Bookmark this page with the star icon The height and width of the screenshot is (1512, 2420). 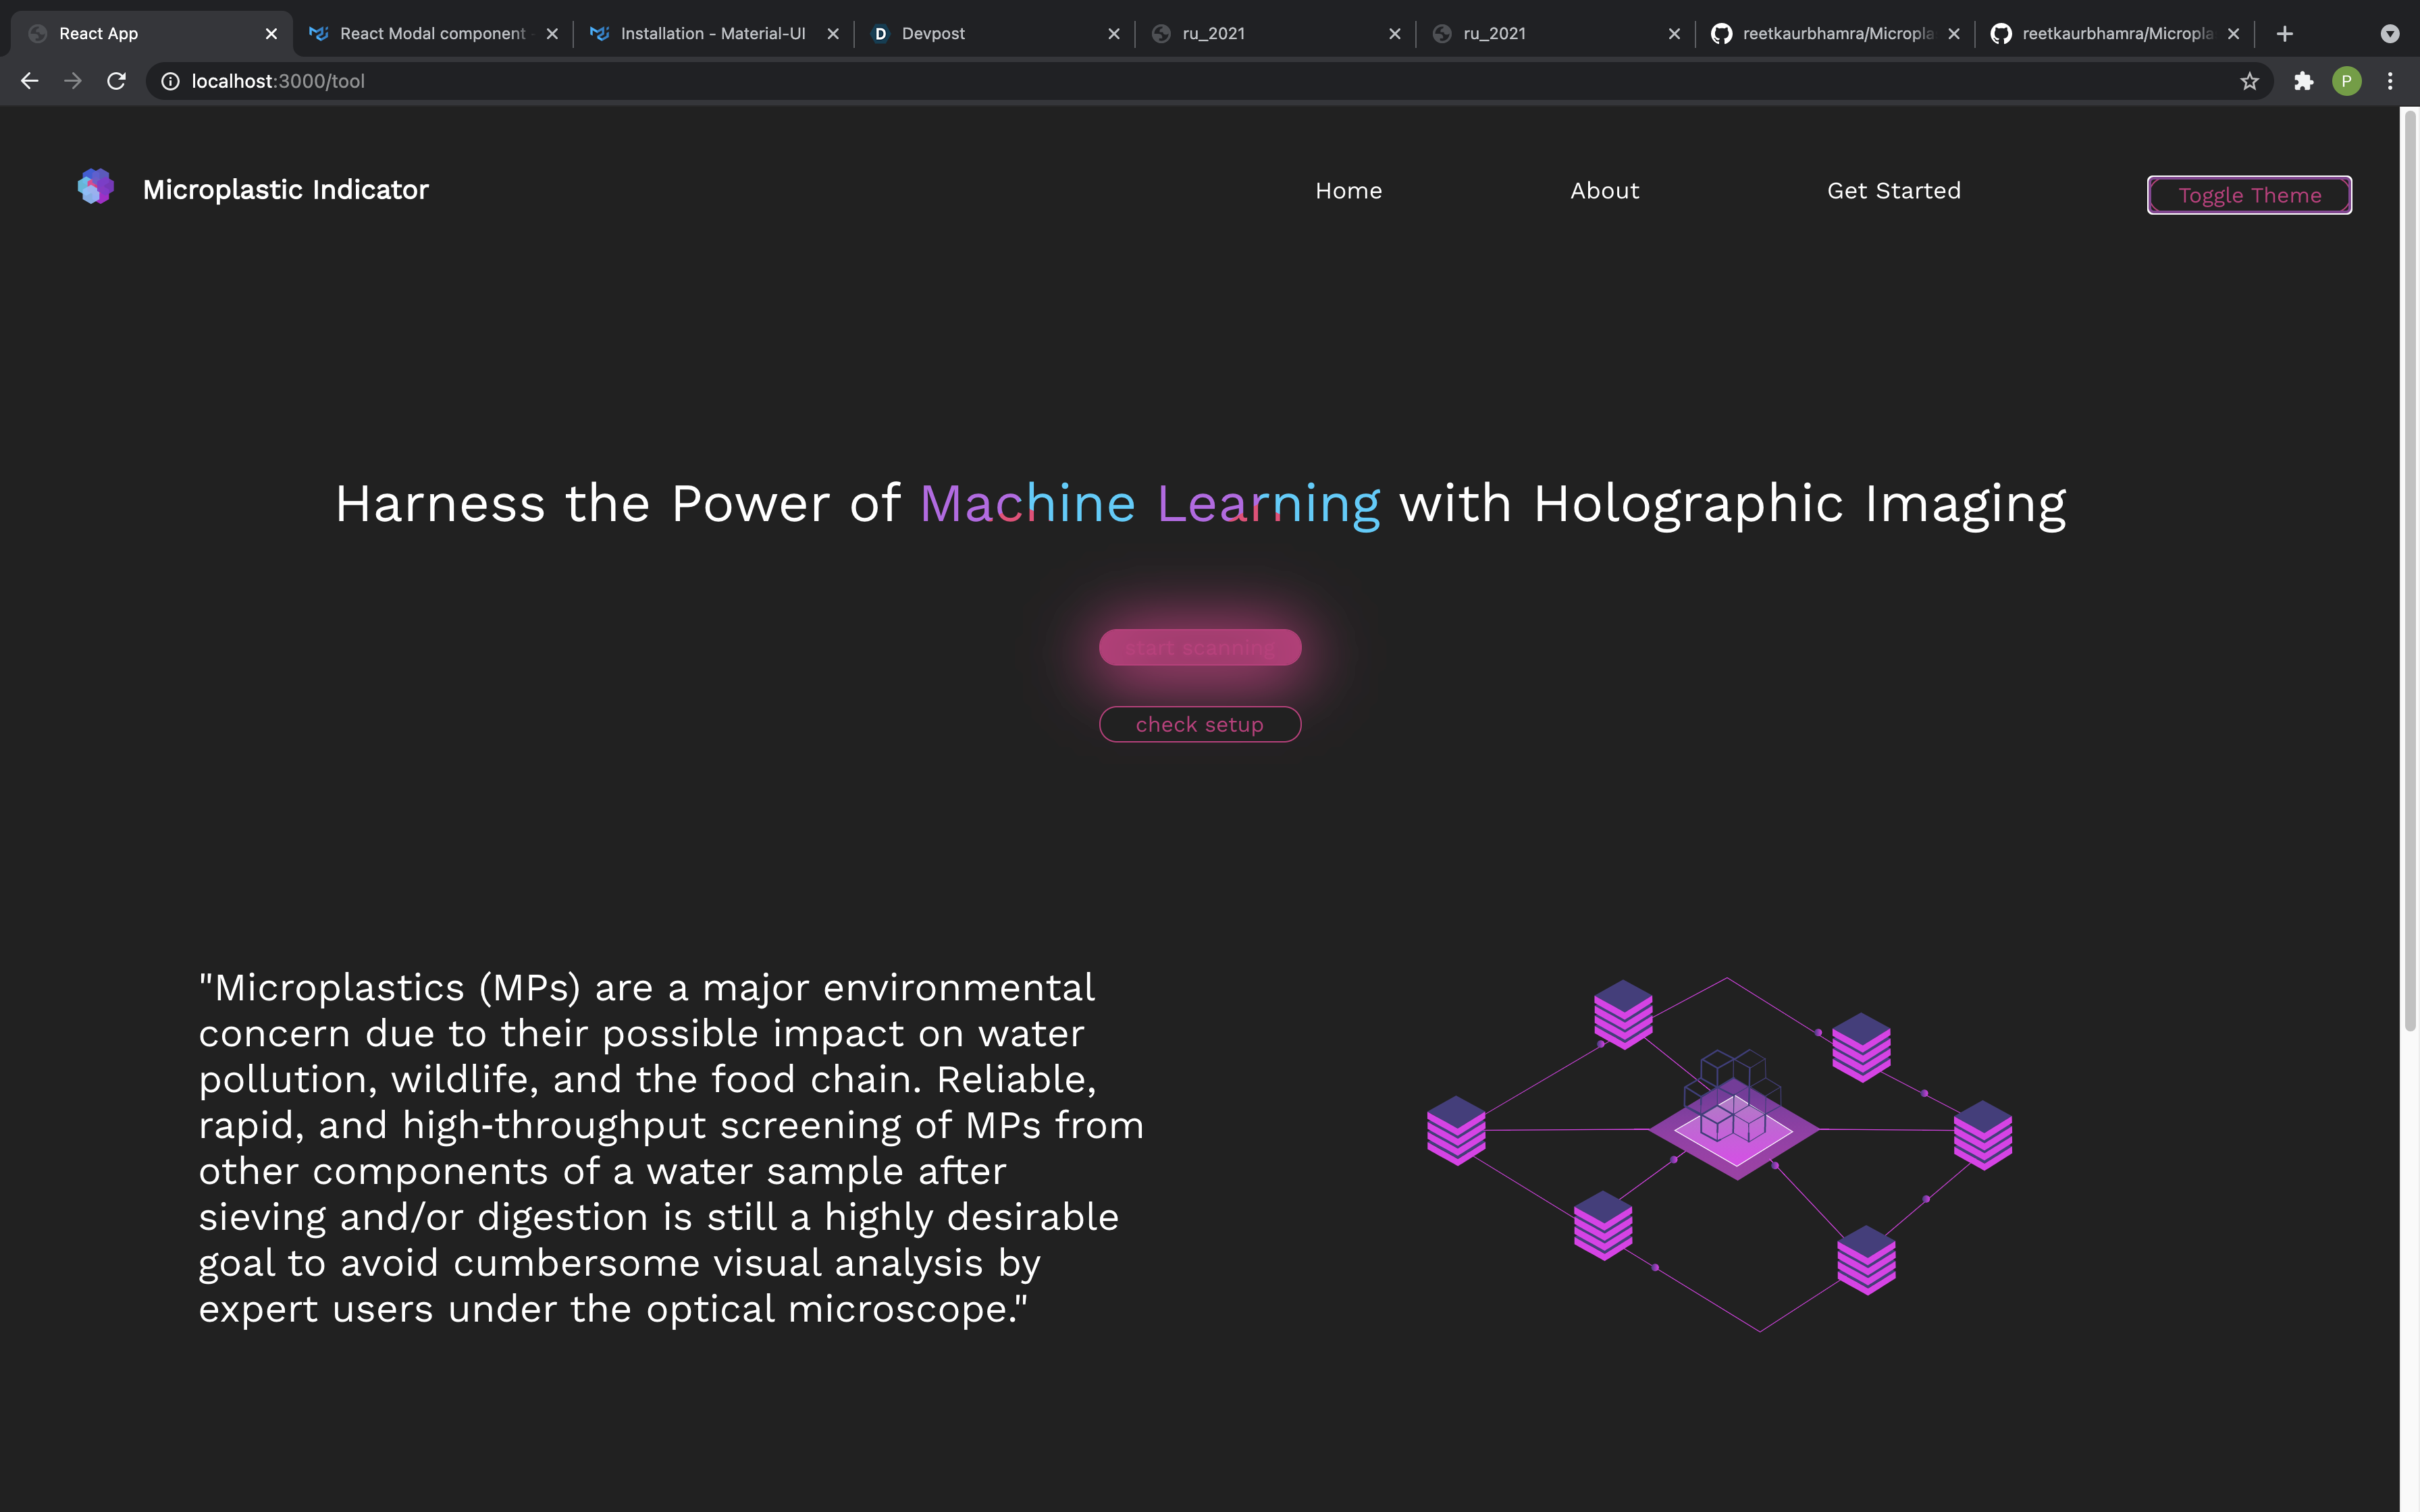pyautogui.click(x=2249, y=81)
